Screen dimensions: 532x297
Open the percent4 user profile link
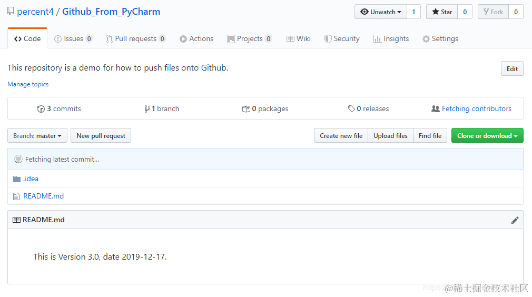(35, 12)
